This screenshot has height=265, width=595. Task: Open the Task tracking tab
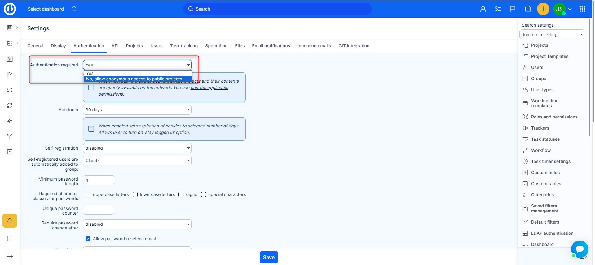pos(184,46)
